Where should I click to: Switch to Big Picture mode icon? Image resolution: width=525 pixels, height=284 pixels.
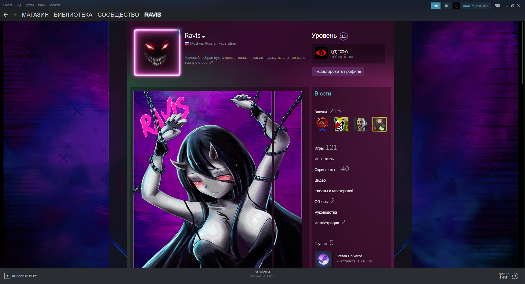pos(497,6)
